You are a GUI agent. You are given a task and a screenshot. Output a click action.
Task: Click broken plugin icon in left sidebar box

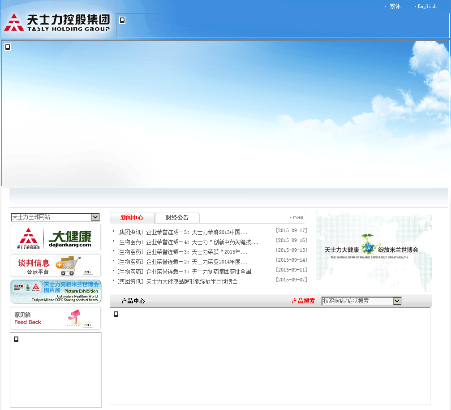click(16, 339)
